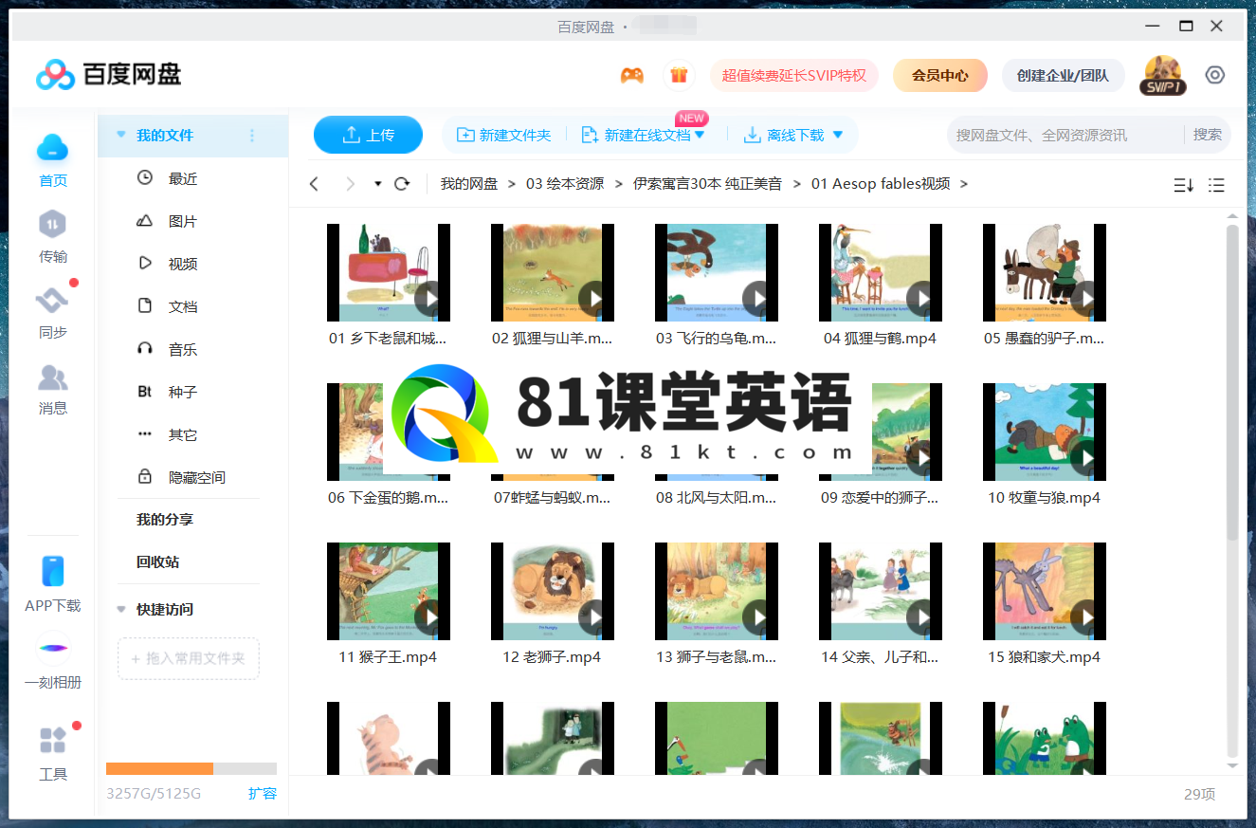The image size is (1256, 828).
Task: Click the file list vertical scrollbar
Action: coord(1232,384)
